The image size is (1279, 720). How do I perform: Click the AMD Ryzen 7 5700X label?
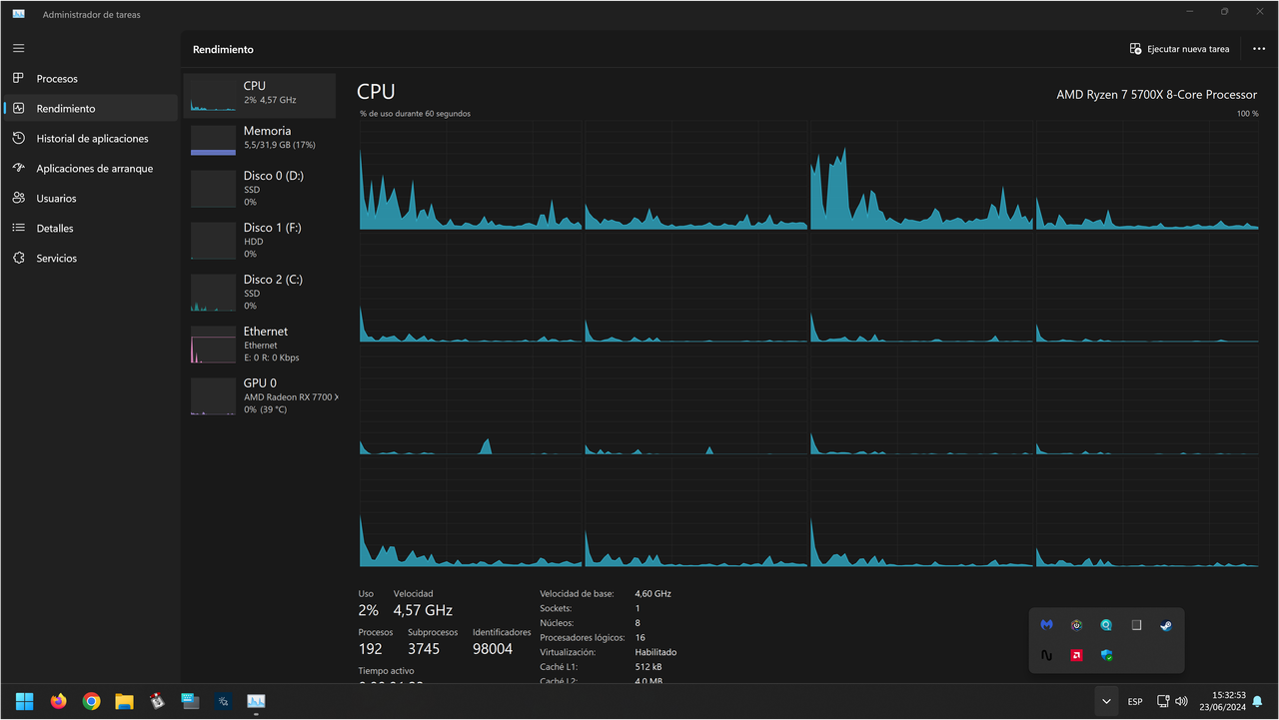point(1157,94)
